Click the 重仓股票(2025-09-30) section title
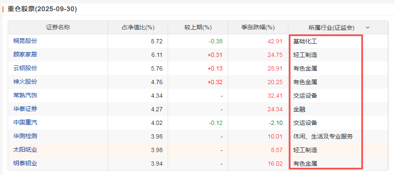395x175 pixels. pos(42,9)
